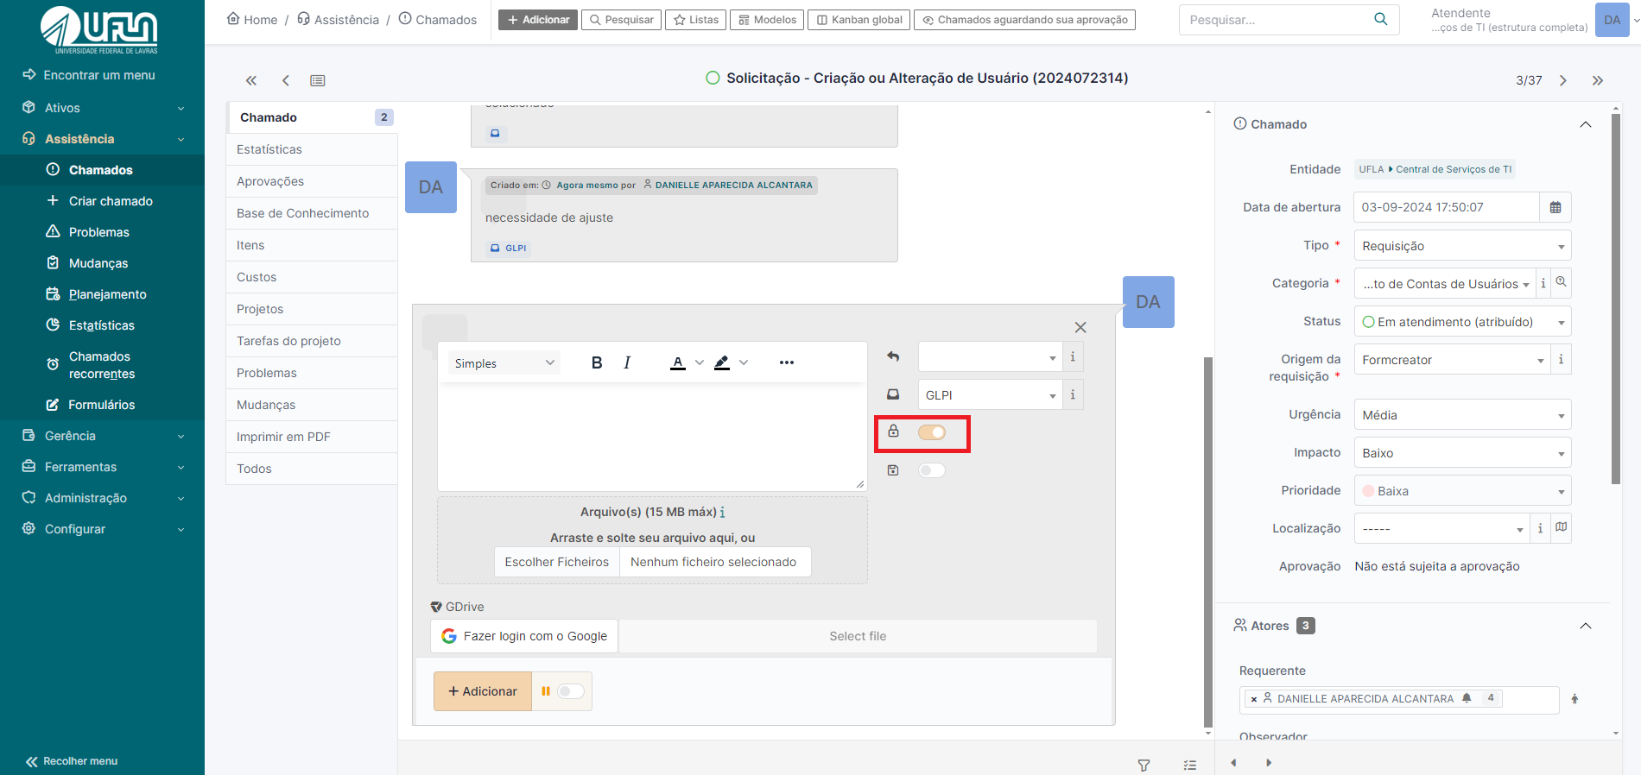Image resolution: width=1641 pixels, height=775 pixels.
Task: Click inside the followup text editor
Action: point(652,437)
